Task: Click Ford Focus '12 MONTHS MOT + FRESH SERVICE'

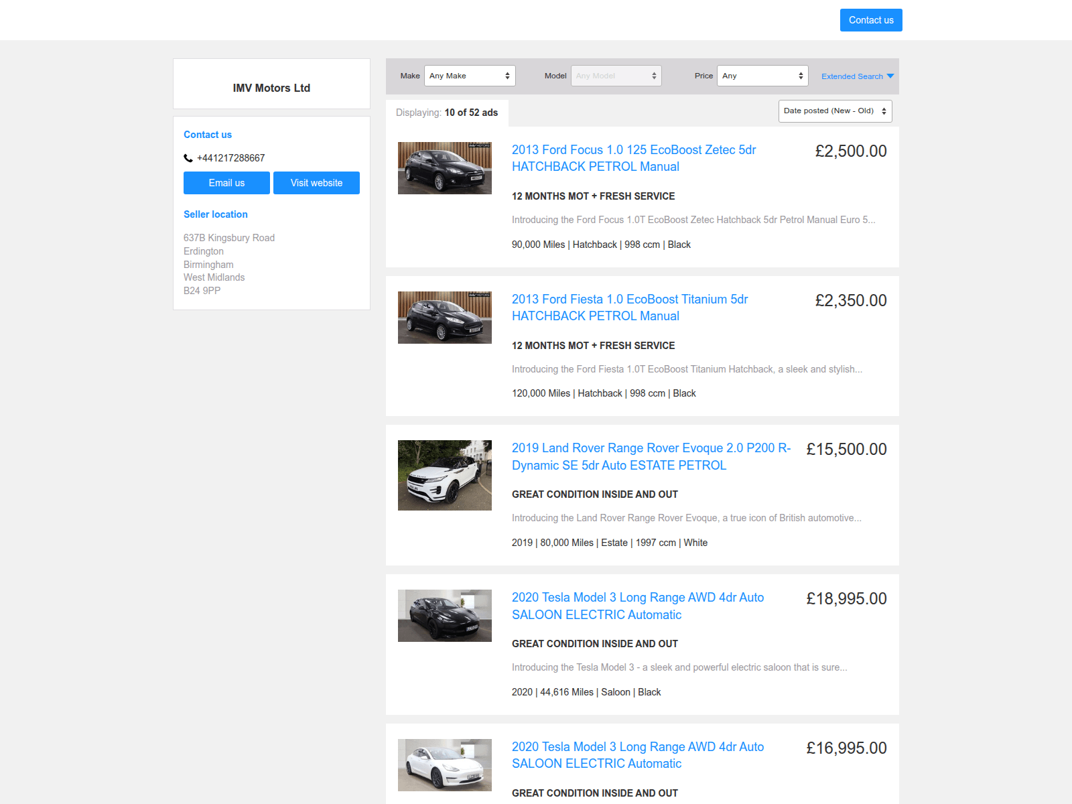Action: tap(594, 196)
